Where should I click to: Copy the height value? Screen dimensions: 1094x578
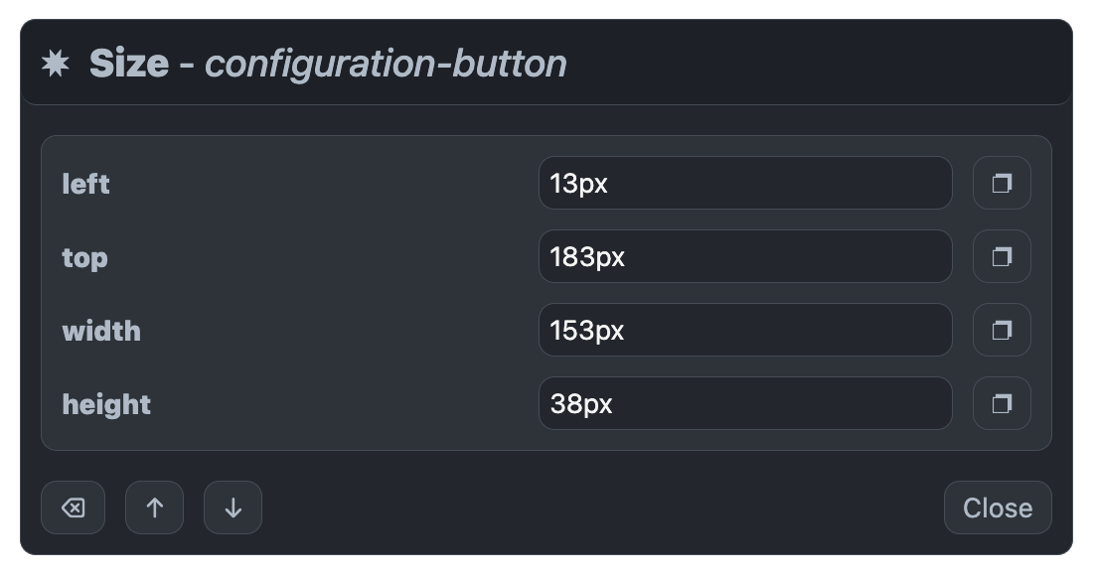[1002, 403]
